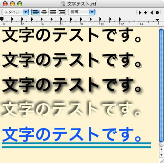Viewport: 164px width, 163px height.
Task: Click the document icon in title bar
Action: [63, 4]
